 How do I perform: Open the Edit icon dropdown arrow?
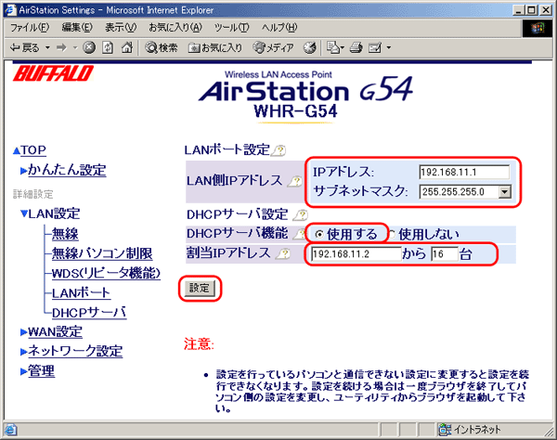tap(389, 47)
